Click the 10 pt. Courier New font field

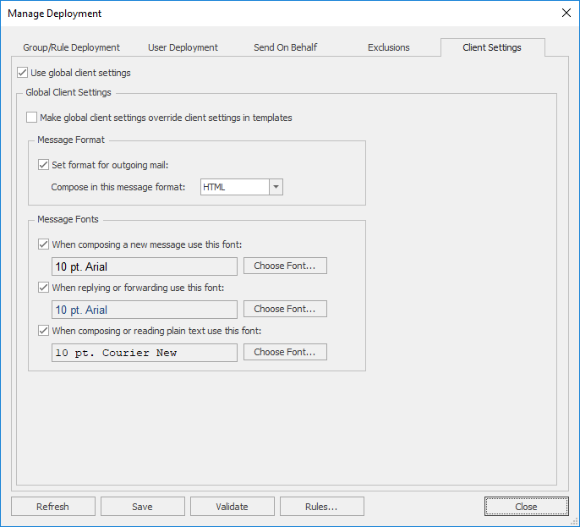[x=144, y=353]
